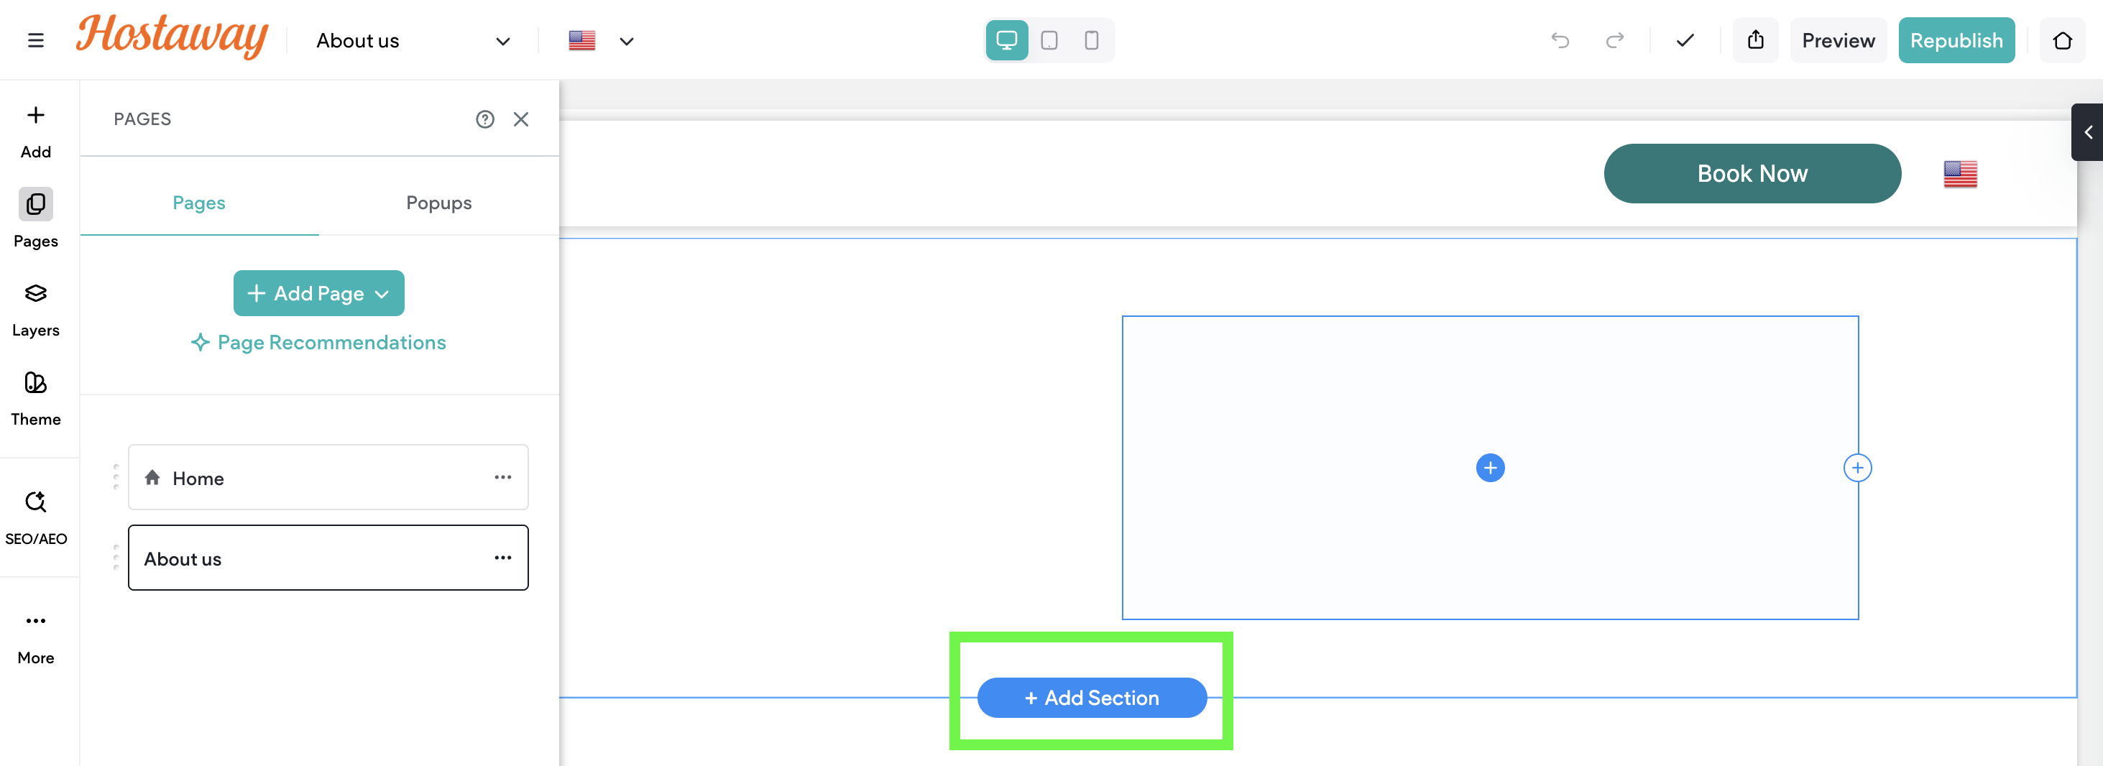Switch to mobile view mode
Screen dimensions: 2103x766
pyautogui.click(x=1092, y=40)
